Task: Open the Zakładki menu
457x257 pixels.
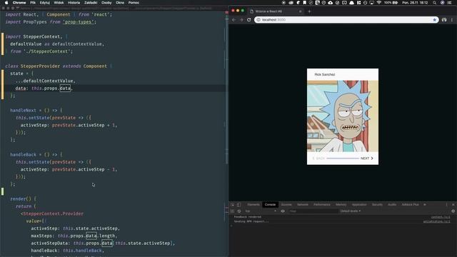Action: click(x=91, y=3)
